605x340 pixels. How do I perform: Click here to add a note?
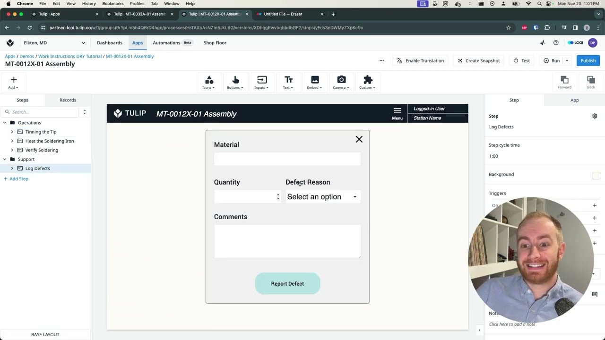[512, 324]
